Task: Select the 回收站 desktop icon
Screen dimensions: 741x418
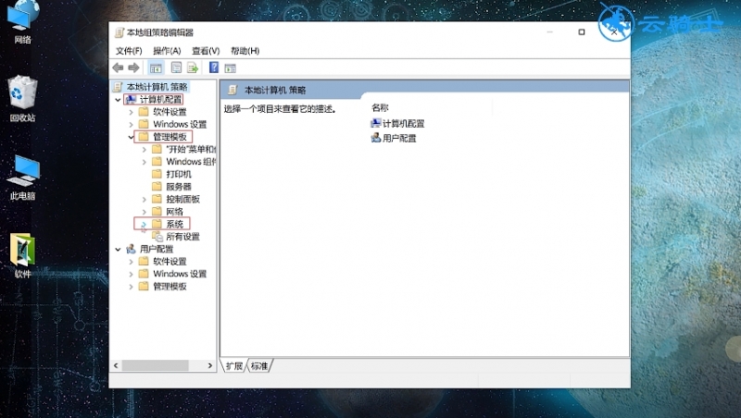Action: pyautogui.click(x=22, y=99)
